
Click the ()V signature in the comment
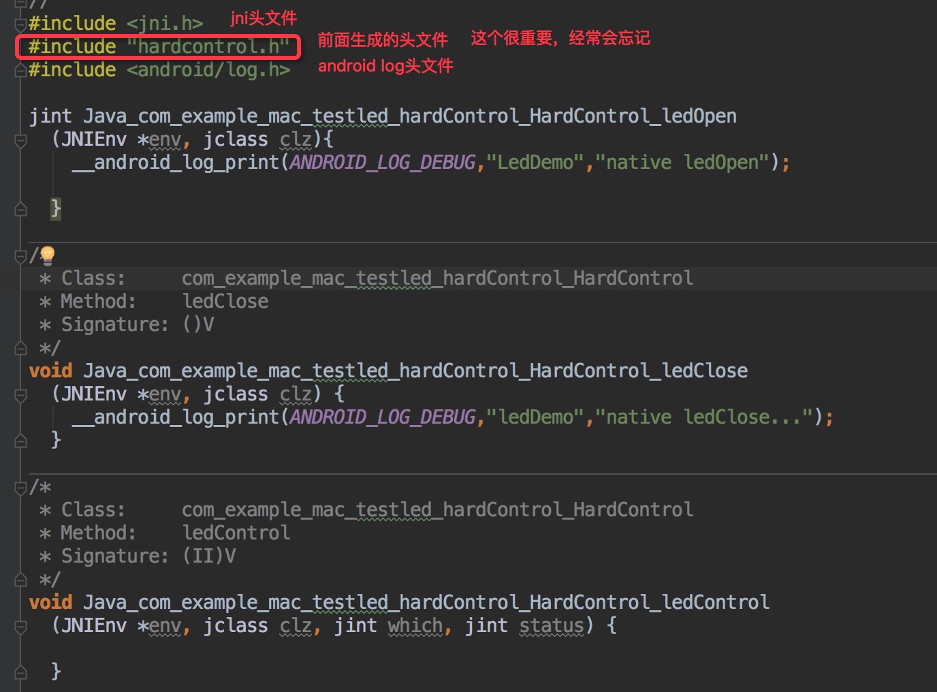(x=198, y=324)
